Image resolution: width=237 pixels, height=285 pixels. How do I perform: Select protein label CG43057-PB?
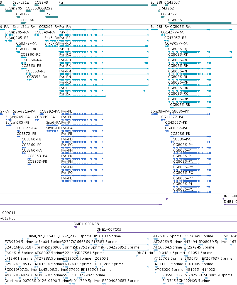[176, 122]
